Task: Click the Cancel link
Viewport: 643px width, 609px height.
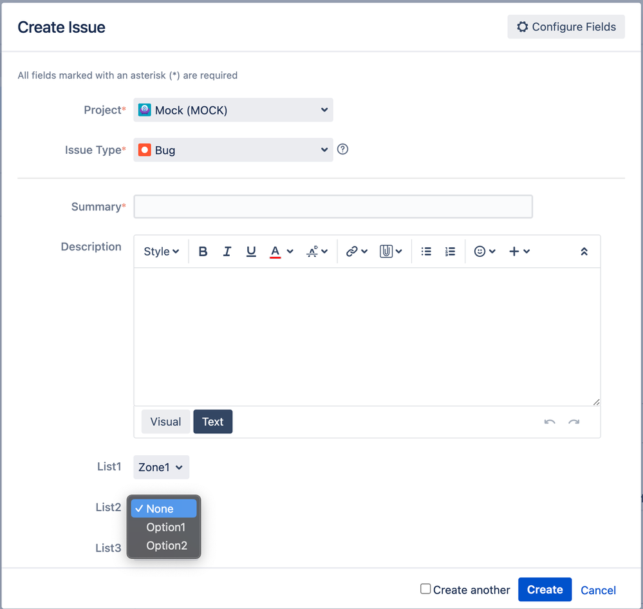Action: (598, 590)
